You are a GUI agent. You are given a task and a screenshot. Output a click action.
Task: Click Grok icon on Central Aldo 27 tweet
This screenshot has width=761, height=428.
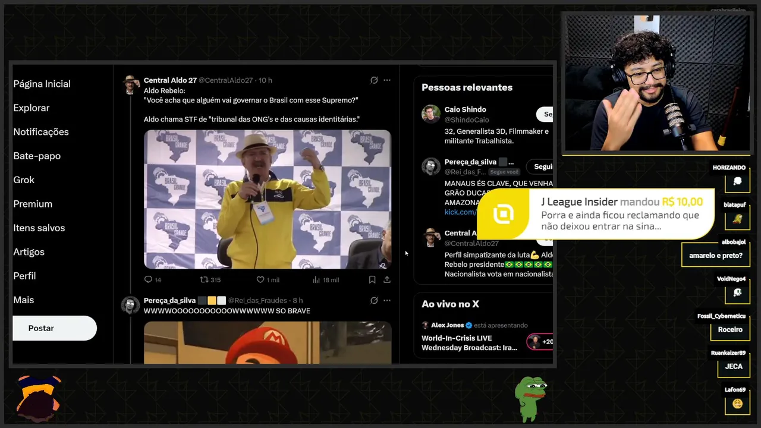374,80
